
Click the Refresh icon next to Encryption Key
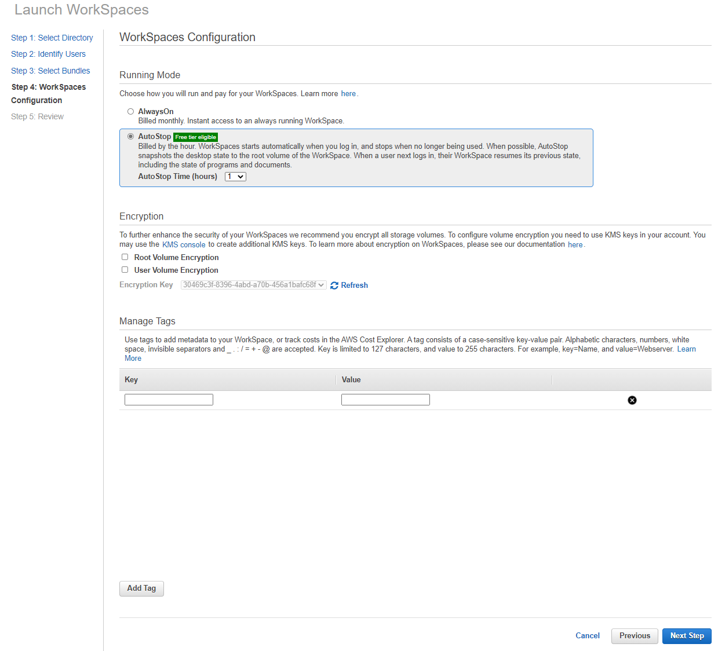(334, 286)
